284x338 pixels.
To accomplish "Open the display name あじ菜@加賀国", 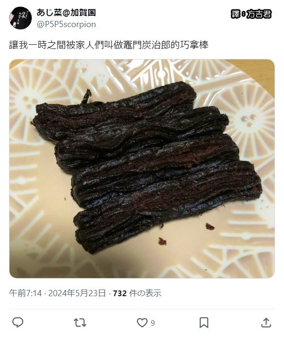I will 66,12.
